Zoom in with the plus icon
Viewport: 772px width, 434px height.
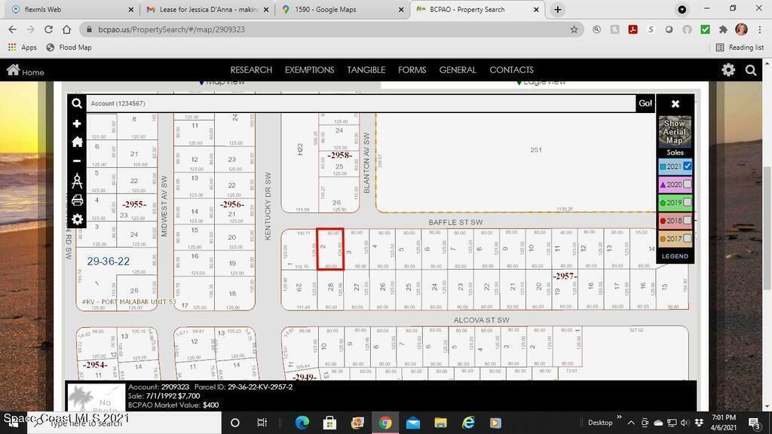tap(76, 124)
